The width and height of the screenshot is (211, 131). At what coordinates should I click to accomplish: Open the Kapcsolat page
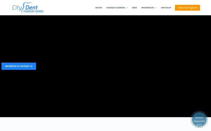coord(166,8)
